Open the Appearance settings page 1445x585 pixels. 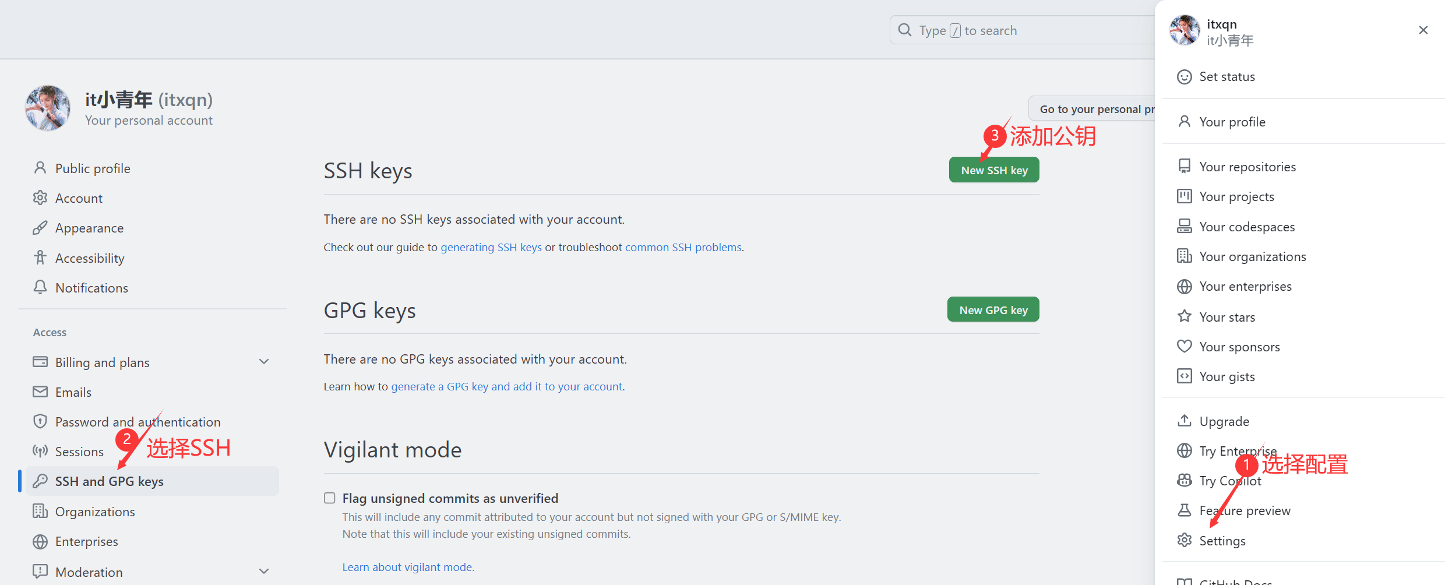(151, 228)
